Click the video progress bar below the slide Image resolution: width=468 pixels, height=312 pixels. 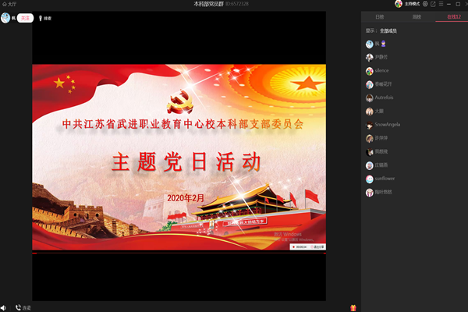(x=179, y=253)
